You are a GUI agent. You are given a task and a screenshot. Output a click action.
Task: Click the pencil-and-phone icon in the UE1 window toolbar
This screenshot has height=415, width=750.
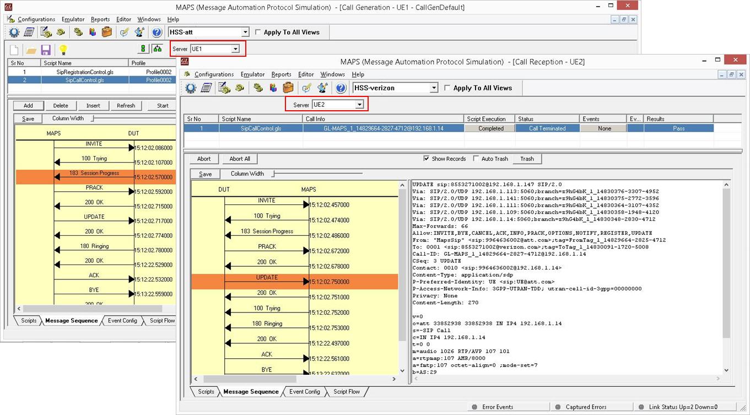(x=46, y=33)
